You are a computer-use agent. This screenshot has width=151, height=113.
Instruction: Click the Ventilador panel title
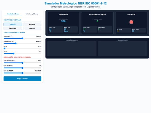(63, 15)
